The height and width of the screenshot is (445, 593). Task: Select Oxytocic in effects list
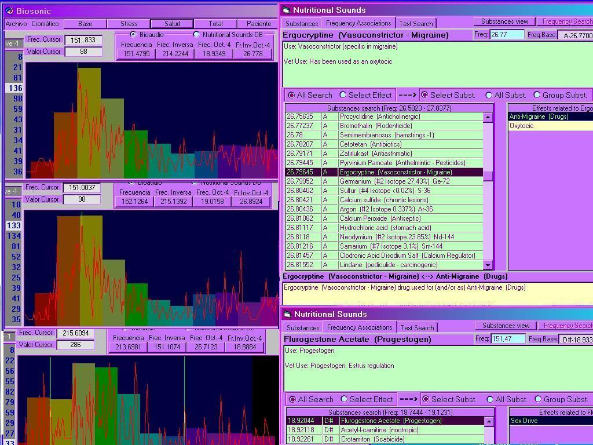click(x=521, y=126)
